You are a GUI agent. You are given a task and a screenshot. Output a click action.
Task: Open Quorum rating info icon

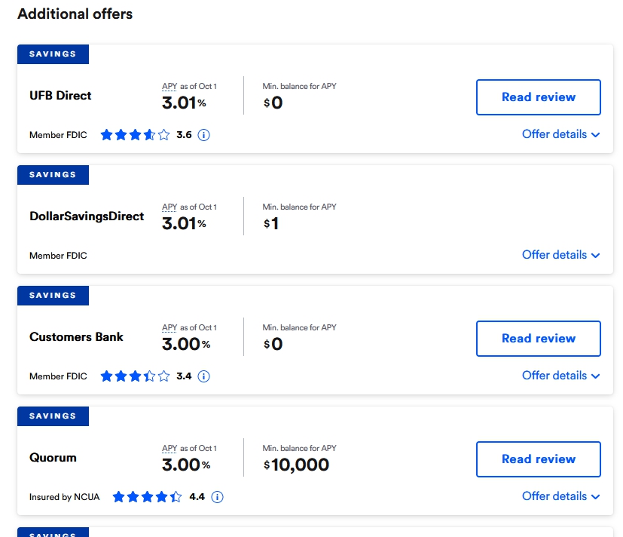pyautogui.click(x=218, y=497)
